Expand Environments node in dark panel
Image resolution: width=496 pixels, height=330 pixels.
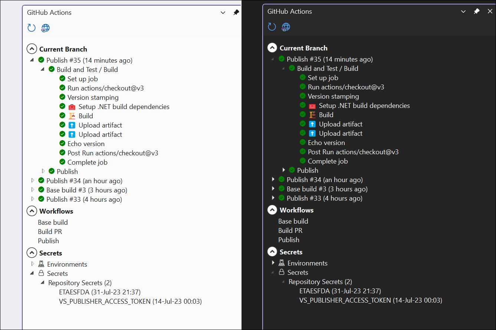click(x=273, y=263)
